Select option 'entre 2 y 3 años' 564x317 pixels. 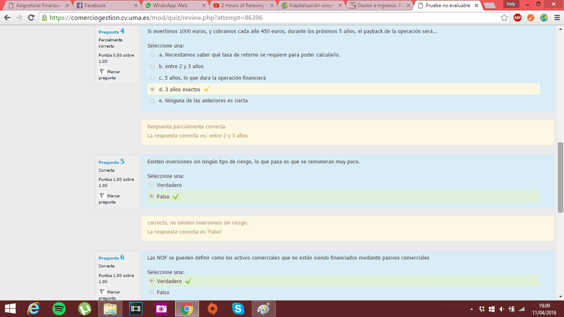[152, 66]
